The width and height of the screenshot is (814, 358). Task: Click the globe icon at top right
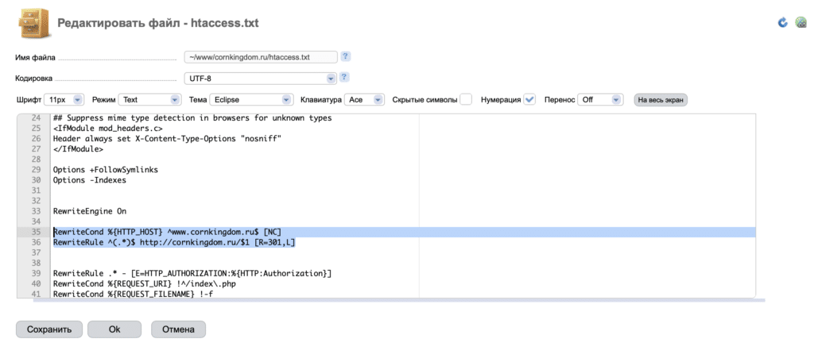pos(800,22)
